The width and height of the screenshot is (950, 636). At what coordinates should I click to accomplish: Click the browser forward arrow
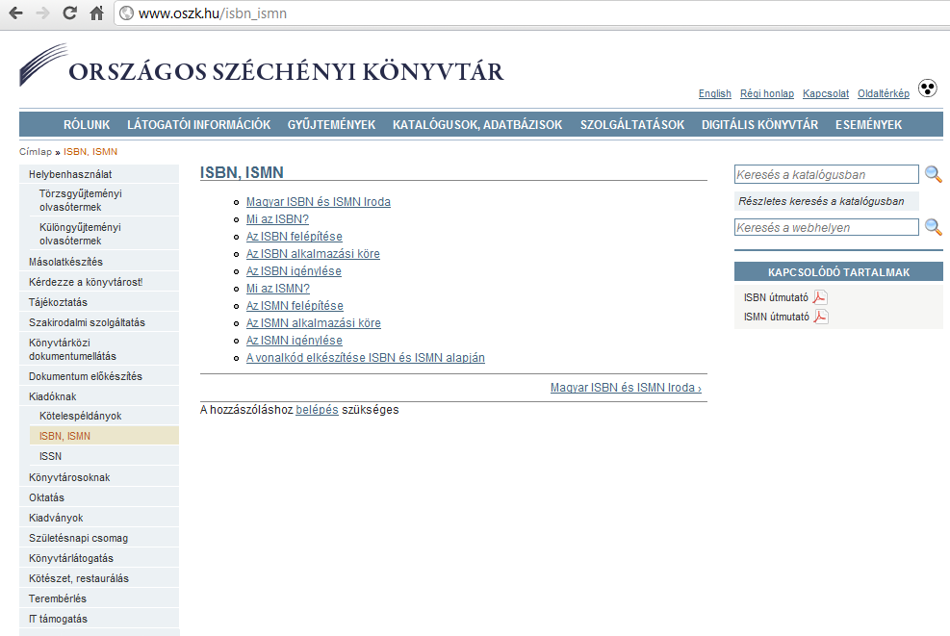point(42,13)
